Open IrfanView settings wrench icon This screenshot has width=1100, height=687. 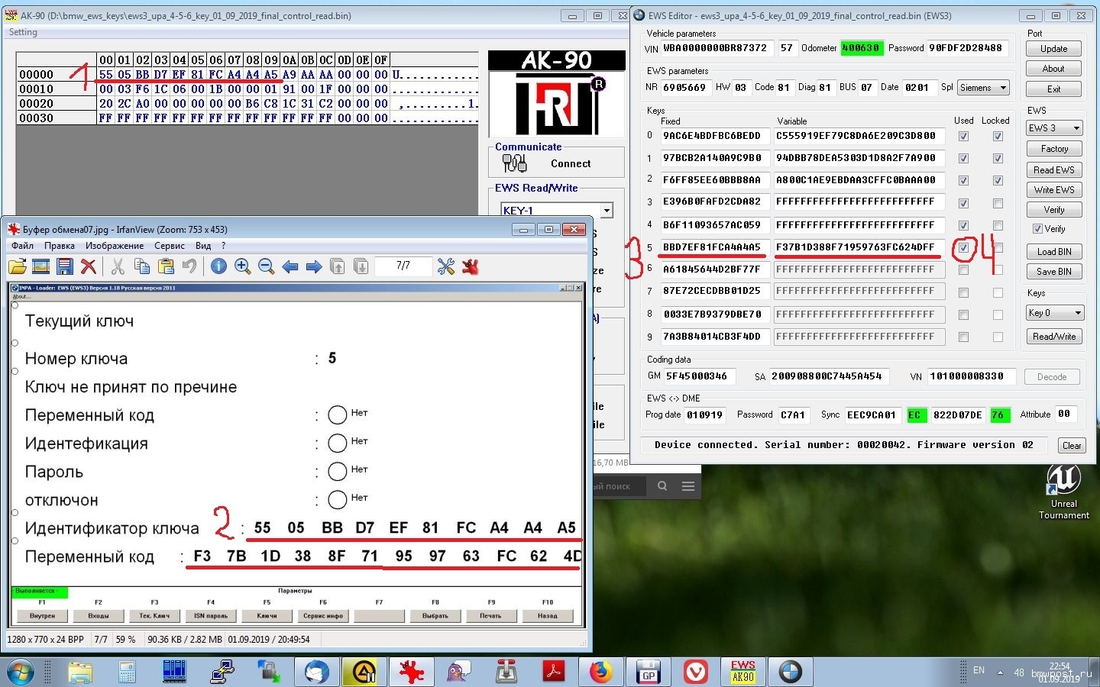pyautogui.click(x=446, y=266)
